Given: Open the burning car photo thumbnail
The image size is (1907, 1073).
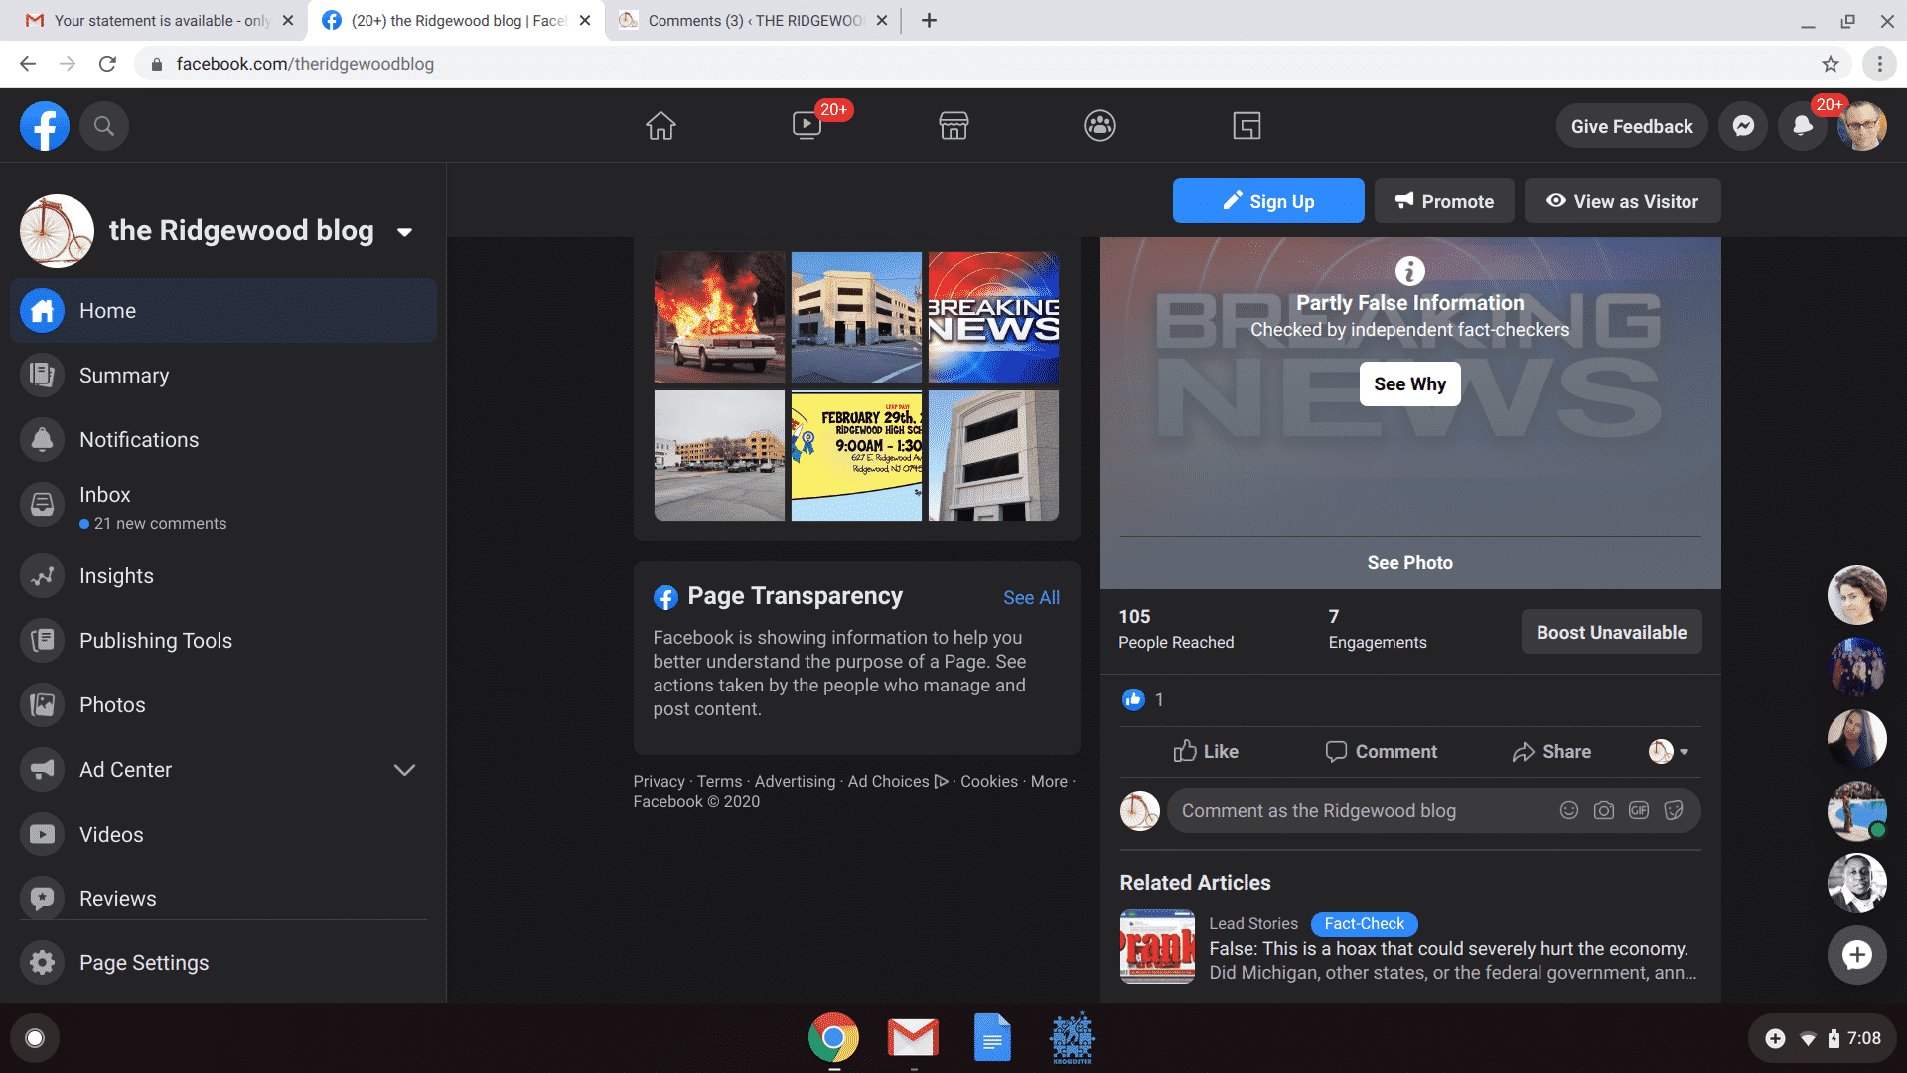Looking at the screenshot, I should [719, 317].
